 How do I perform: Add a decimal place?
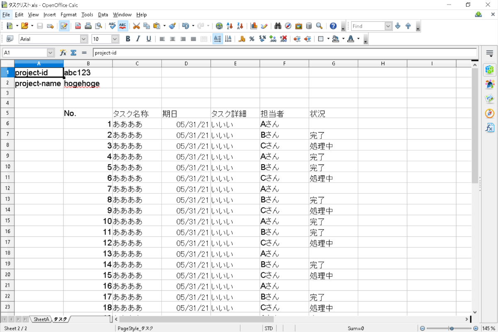(273, 39)
